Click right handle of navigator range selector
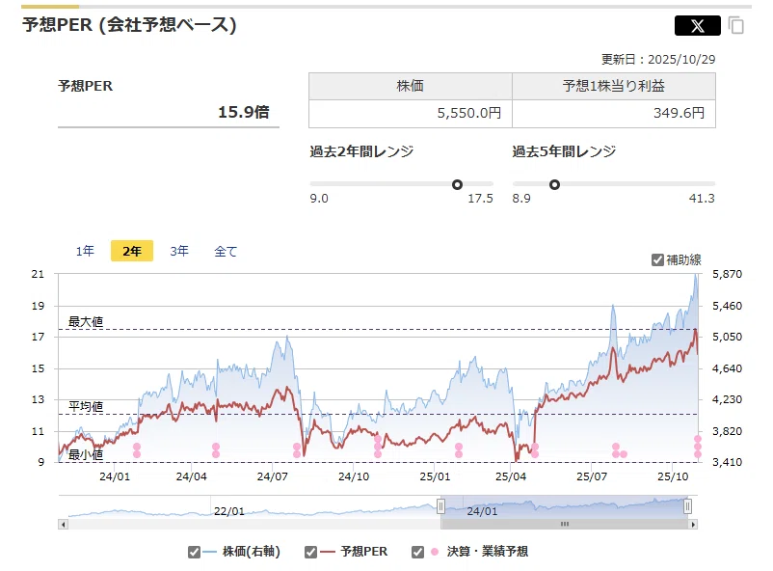 click(x=688, y=506)
